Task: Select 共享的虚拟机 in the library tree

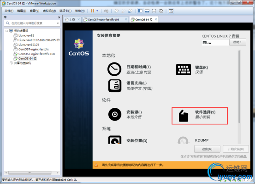Action: pyautogui.click(x=22, y=63)
